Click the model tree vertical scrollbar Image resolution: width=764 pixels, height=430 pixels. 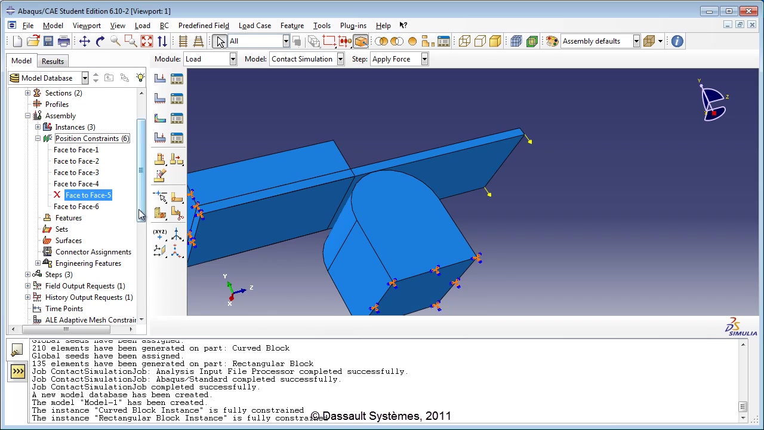point(141,170)
